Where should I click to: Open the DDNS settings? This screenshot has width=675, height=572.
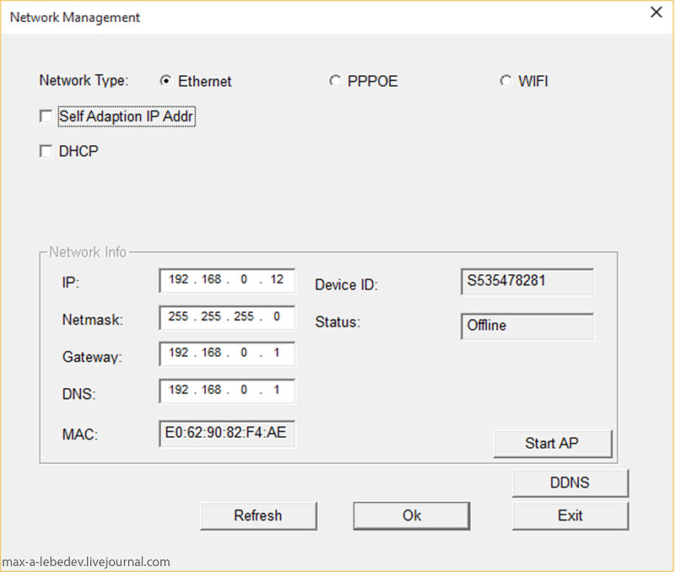[x=570, y=483]
